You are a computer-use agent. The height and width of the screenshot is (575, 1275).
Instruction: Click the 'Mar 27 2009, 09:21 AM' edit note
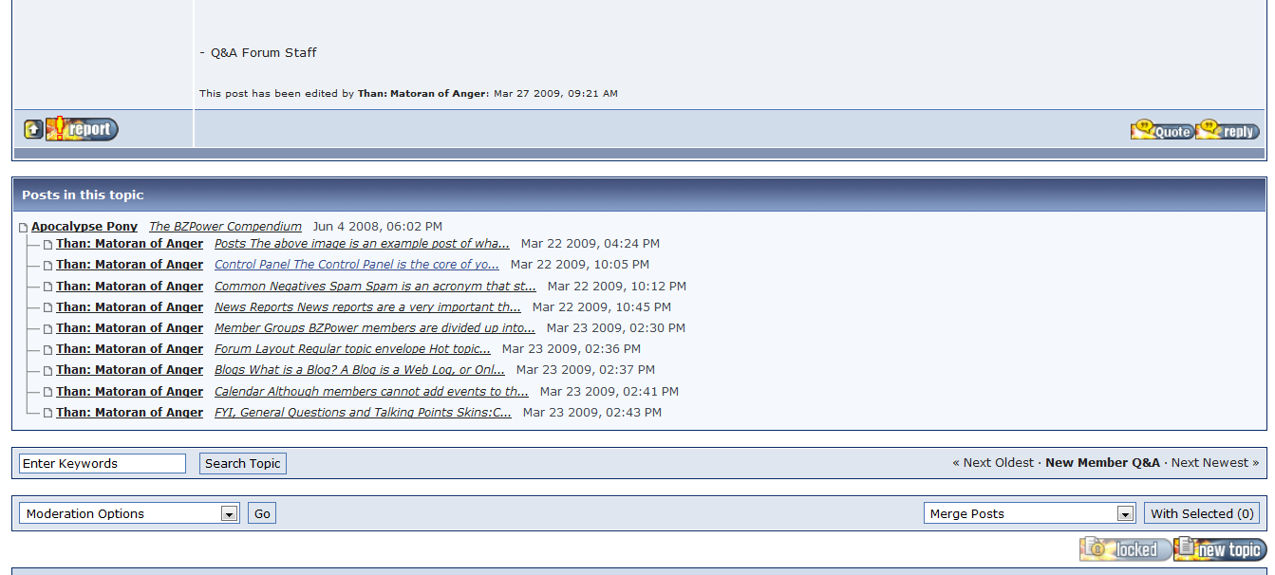[555, 94]
